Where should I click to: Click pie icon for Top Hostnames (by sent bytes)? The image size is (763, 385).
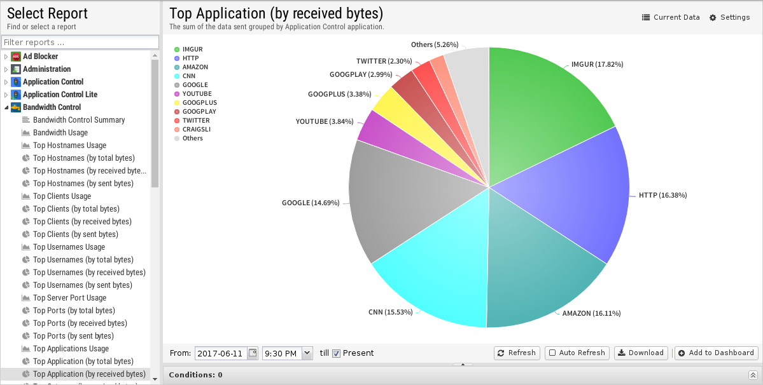26,183
